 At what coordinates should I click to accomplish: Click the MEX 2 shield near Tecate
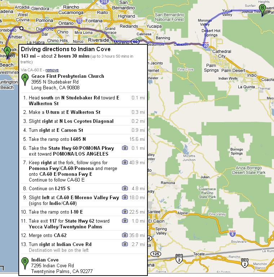pyautogui.click(x=179, y=259)
